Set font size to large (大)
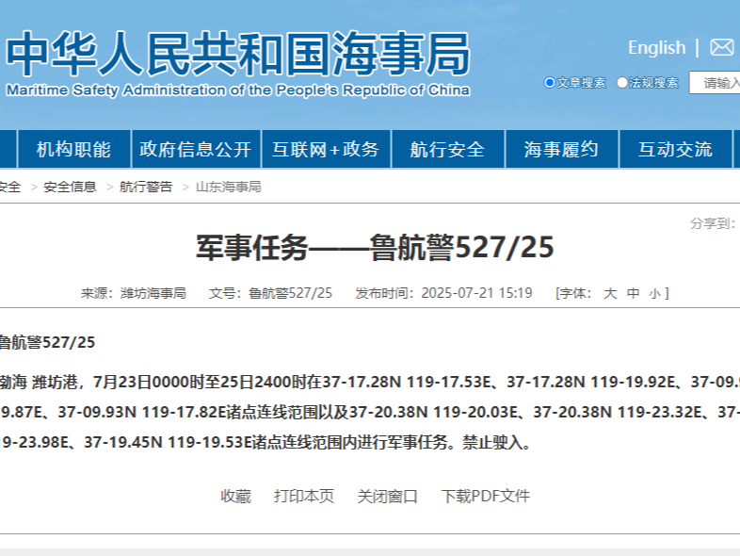The width and height of the screenshot is (740, 556). [x=610, y=293]
